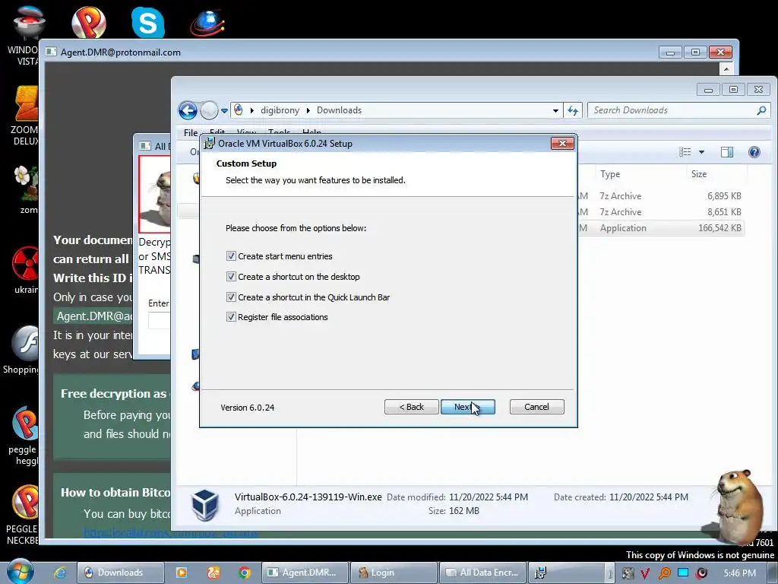778x584 pixels.
Task: Refresh the Downloads folder view
Action: [x=573, y=110]
